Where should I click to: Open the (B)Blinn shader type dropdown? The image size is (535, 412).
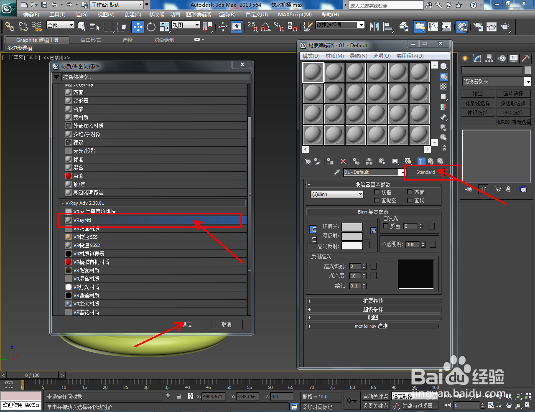[x=337, y=194]
